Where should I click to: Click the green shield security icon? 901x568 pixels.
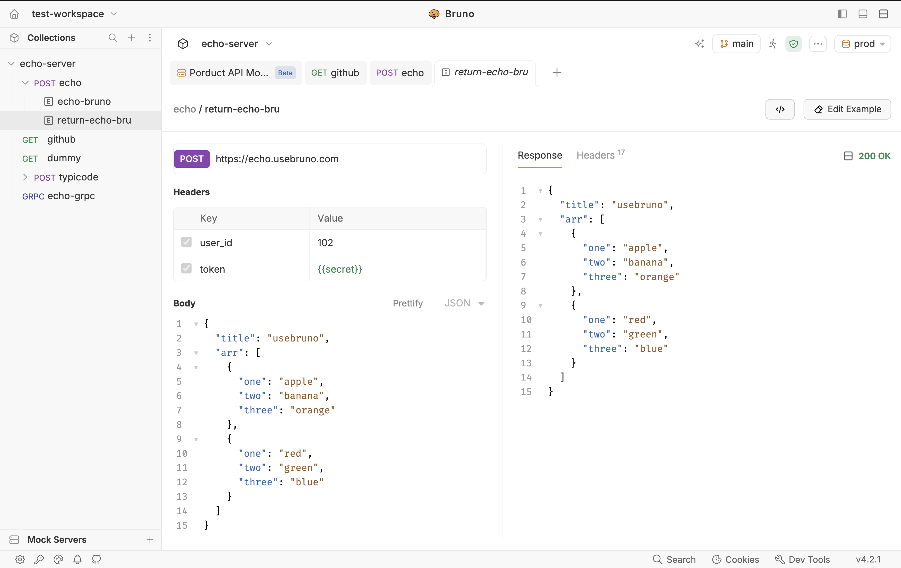click(793, 44)
